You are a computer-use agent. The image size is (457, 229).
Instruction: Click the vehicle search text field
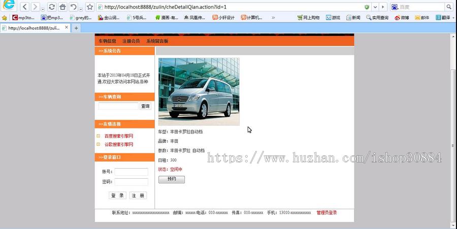point(118,106)
